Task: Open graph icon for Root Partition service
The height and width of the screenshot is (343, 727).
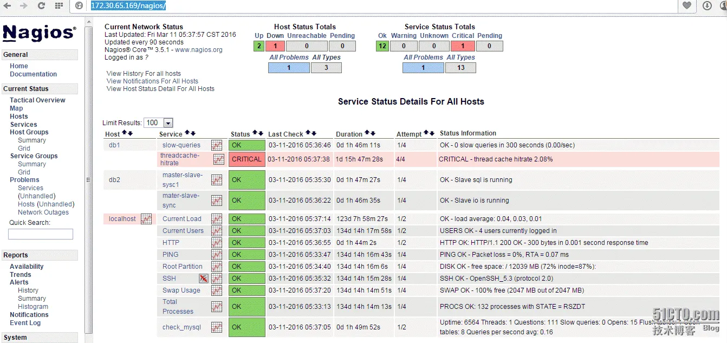Action: [217, 267]
